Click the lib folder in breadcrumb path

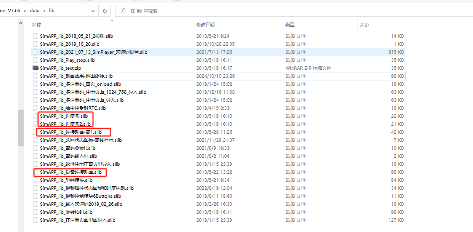[52, 11]
